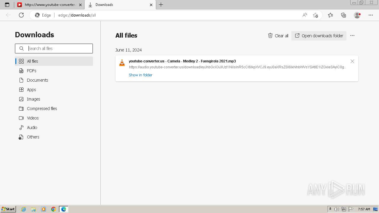
Task: Click the download source URL text
Action: pyautogui.click(x=237, y=67)
